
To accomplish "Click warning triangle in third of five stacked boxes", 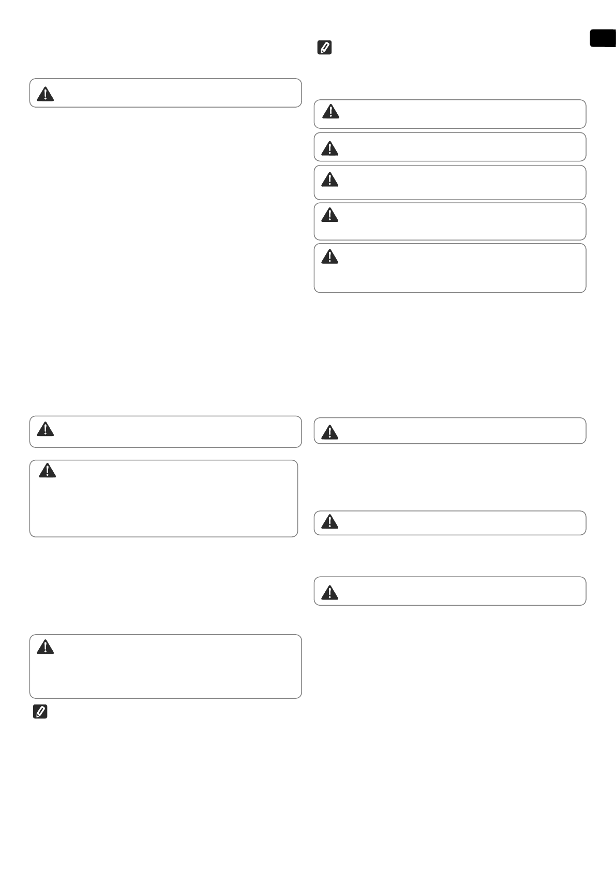I will [x=329, y=179].
